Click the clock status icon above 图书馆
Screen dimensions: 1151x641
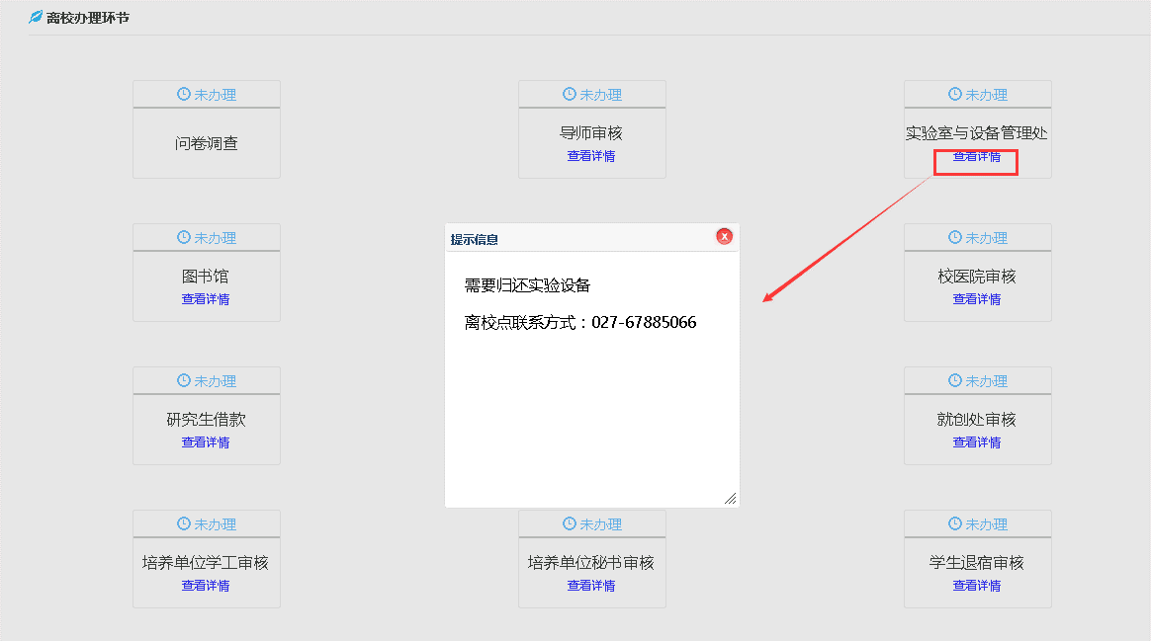183,237
